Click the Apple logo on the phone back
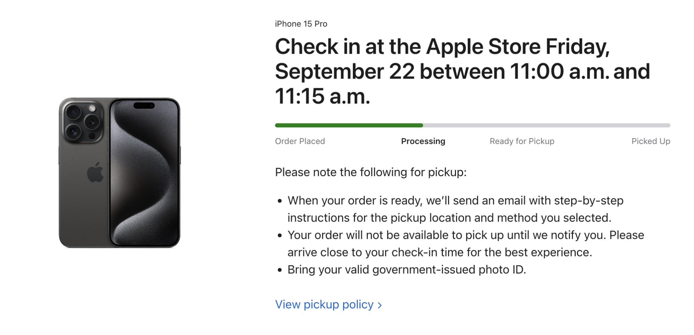 [x=95, y=172]
